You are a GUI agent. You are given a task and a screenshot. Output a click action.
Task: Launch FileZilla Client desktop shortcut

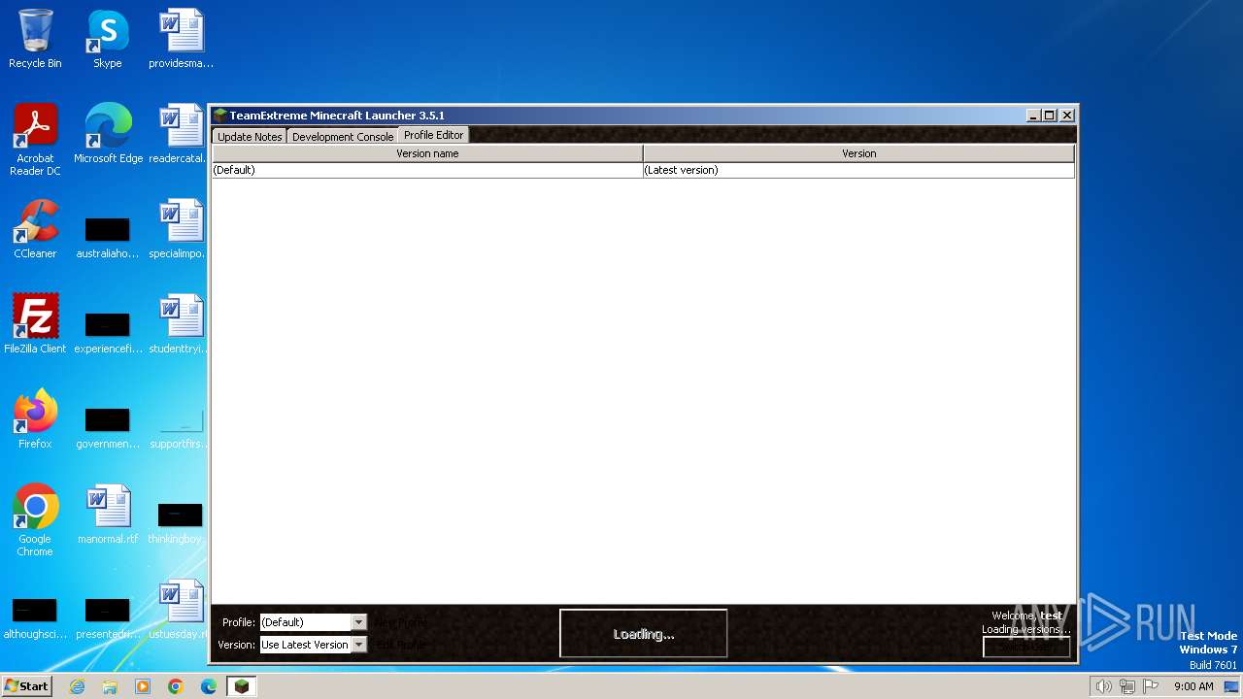35,323
